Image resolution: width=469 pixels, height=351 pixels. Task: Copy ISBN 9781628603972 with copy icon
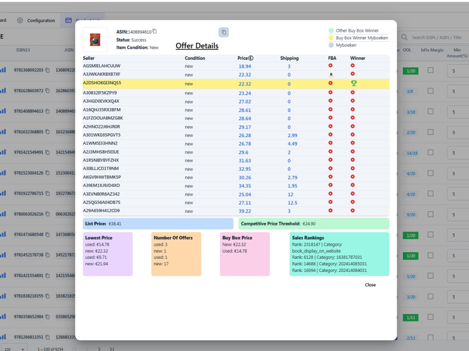point(47,90)
